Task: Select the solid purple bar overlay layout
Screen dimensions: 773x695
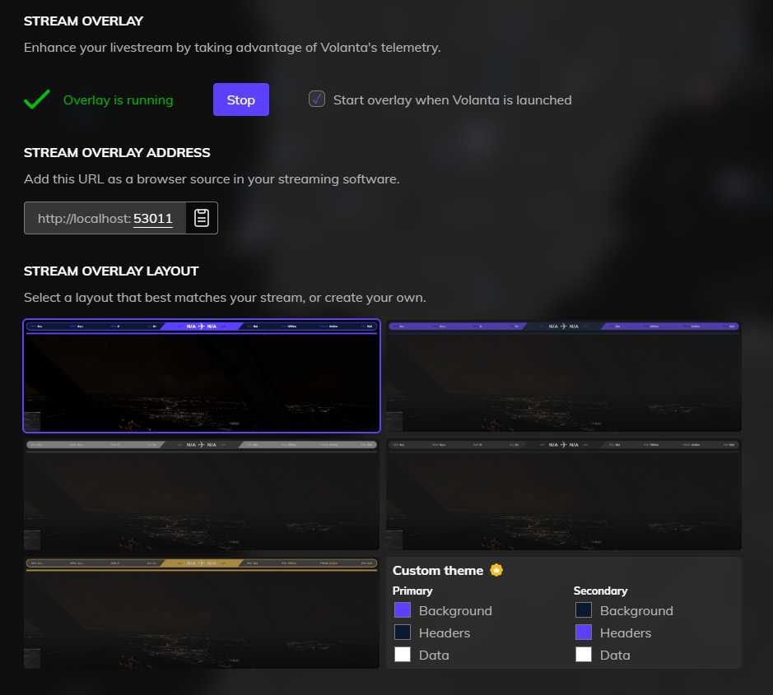Action: (564, 376)
